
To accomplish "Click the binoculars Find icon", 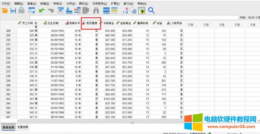I will (x=96, y=11).
